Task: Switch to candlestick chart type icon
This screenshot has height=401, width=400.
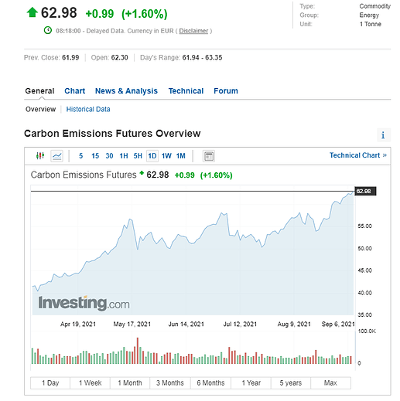Action: coord(40,156)
